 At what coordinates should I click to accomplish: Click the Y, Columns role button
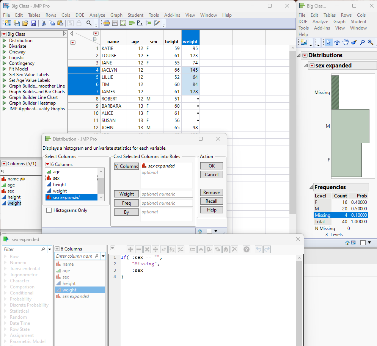[126, 166]
